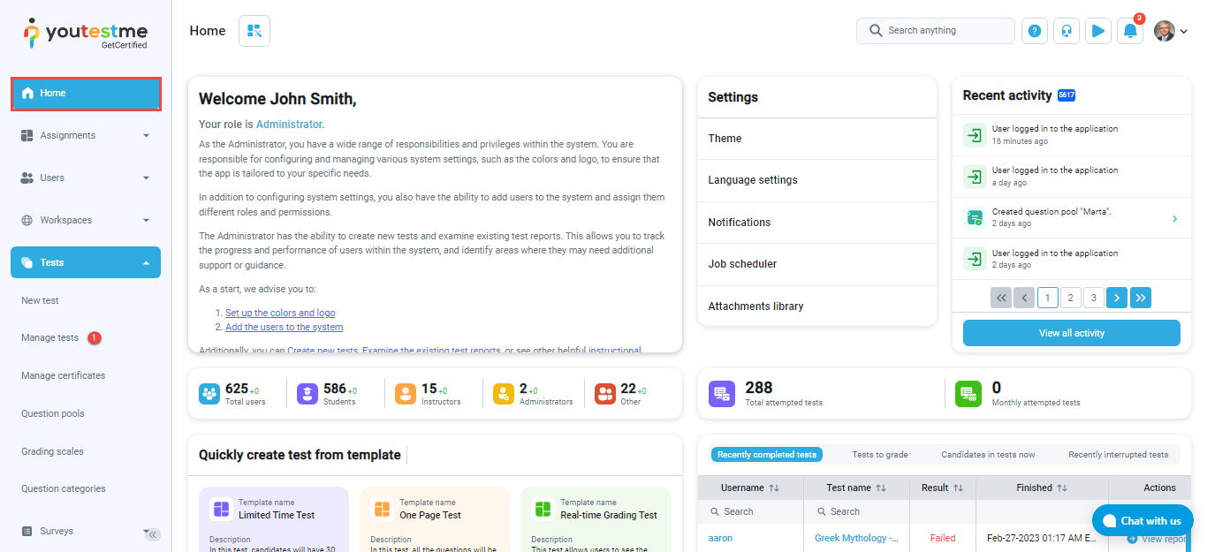Click the Monthly attempted tests icon

tap(968, 394)
